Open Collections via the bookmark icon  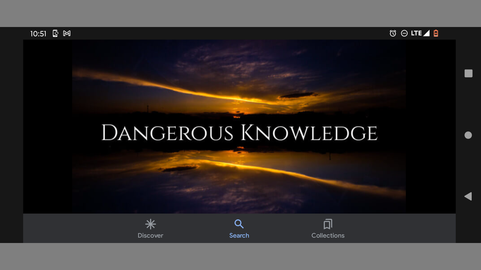(x=328, y=224)
